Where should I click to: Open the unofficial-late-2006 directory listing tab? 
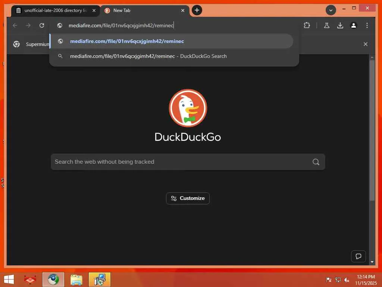[55, 10]
